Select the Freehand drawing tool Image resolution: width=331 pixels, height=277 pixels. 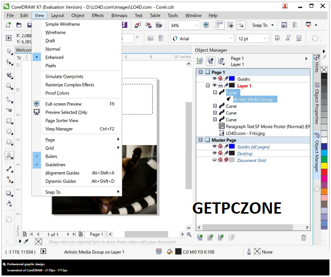point(9,100)
